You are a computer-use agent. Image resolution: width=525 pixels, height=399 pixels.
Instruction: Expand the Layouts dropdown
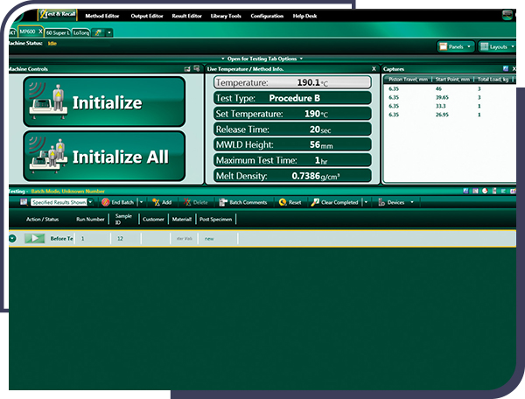[500, 45]
